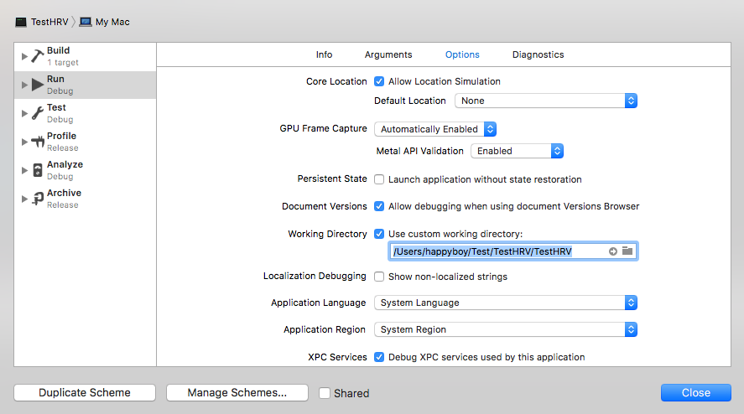Image resolution: width=744 pixels, height=414 pixels.
Task: Open the Application Language dropdown
Action: [506, 303]
